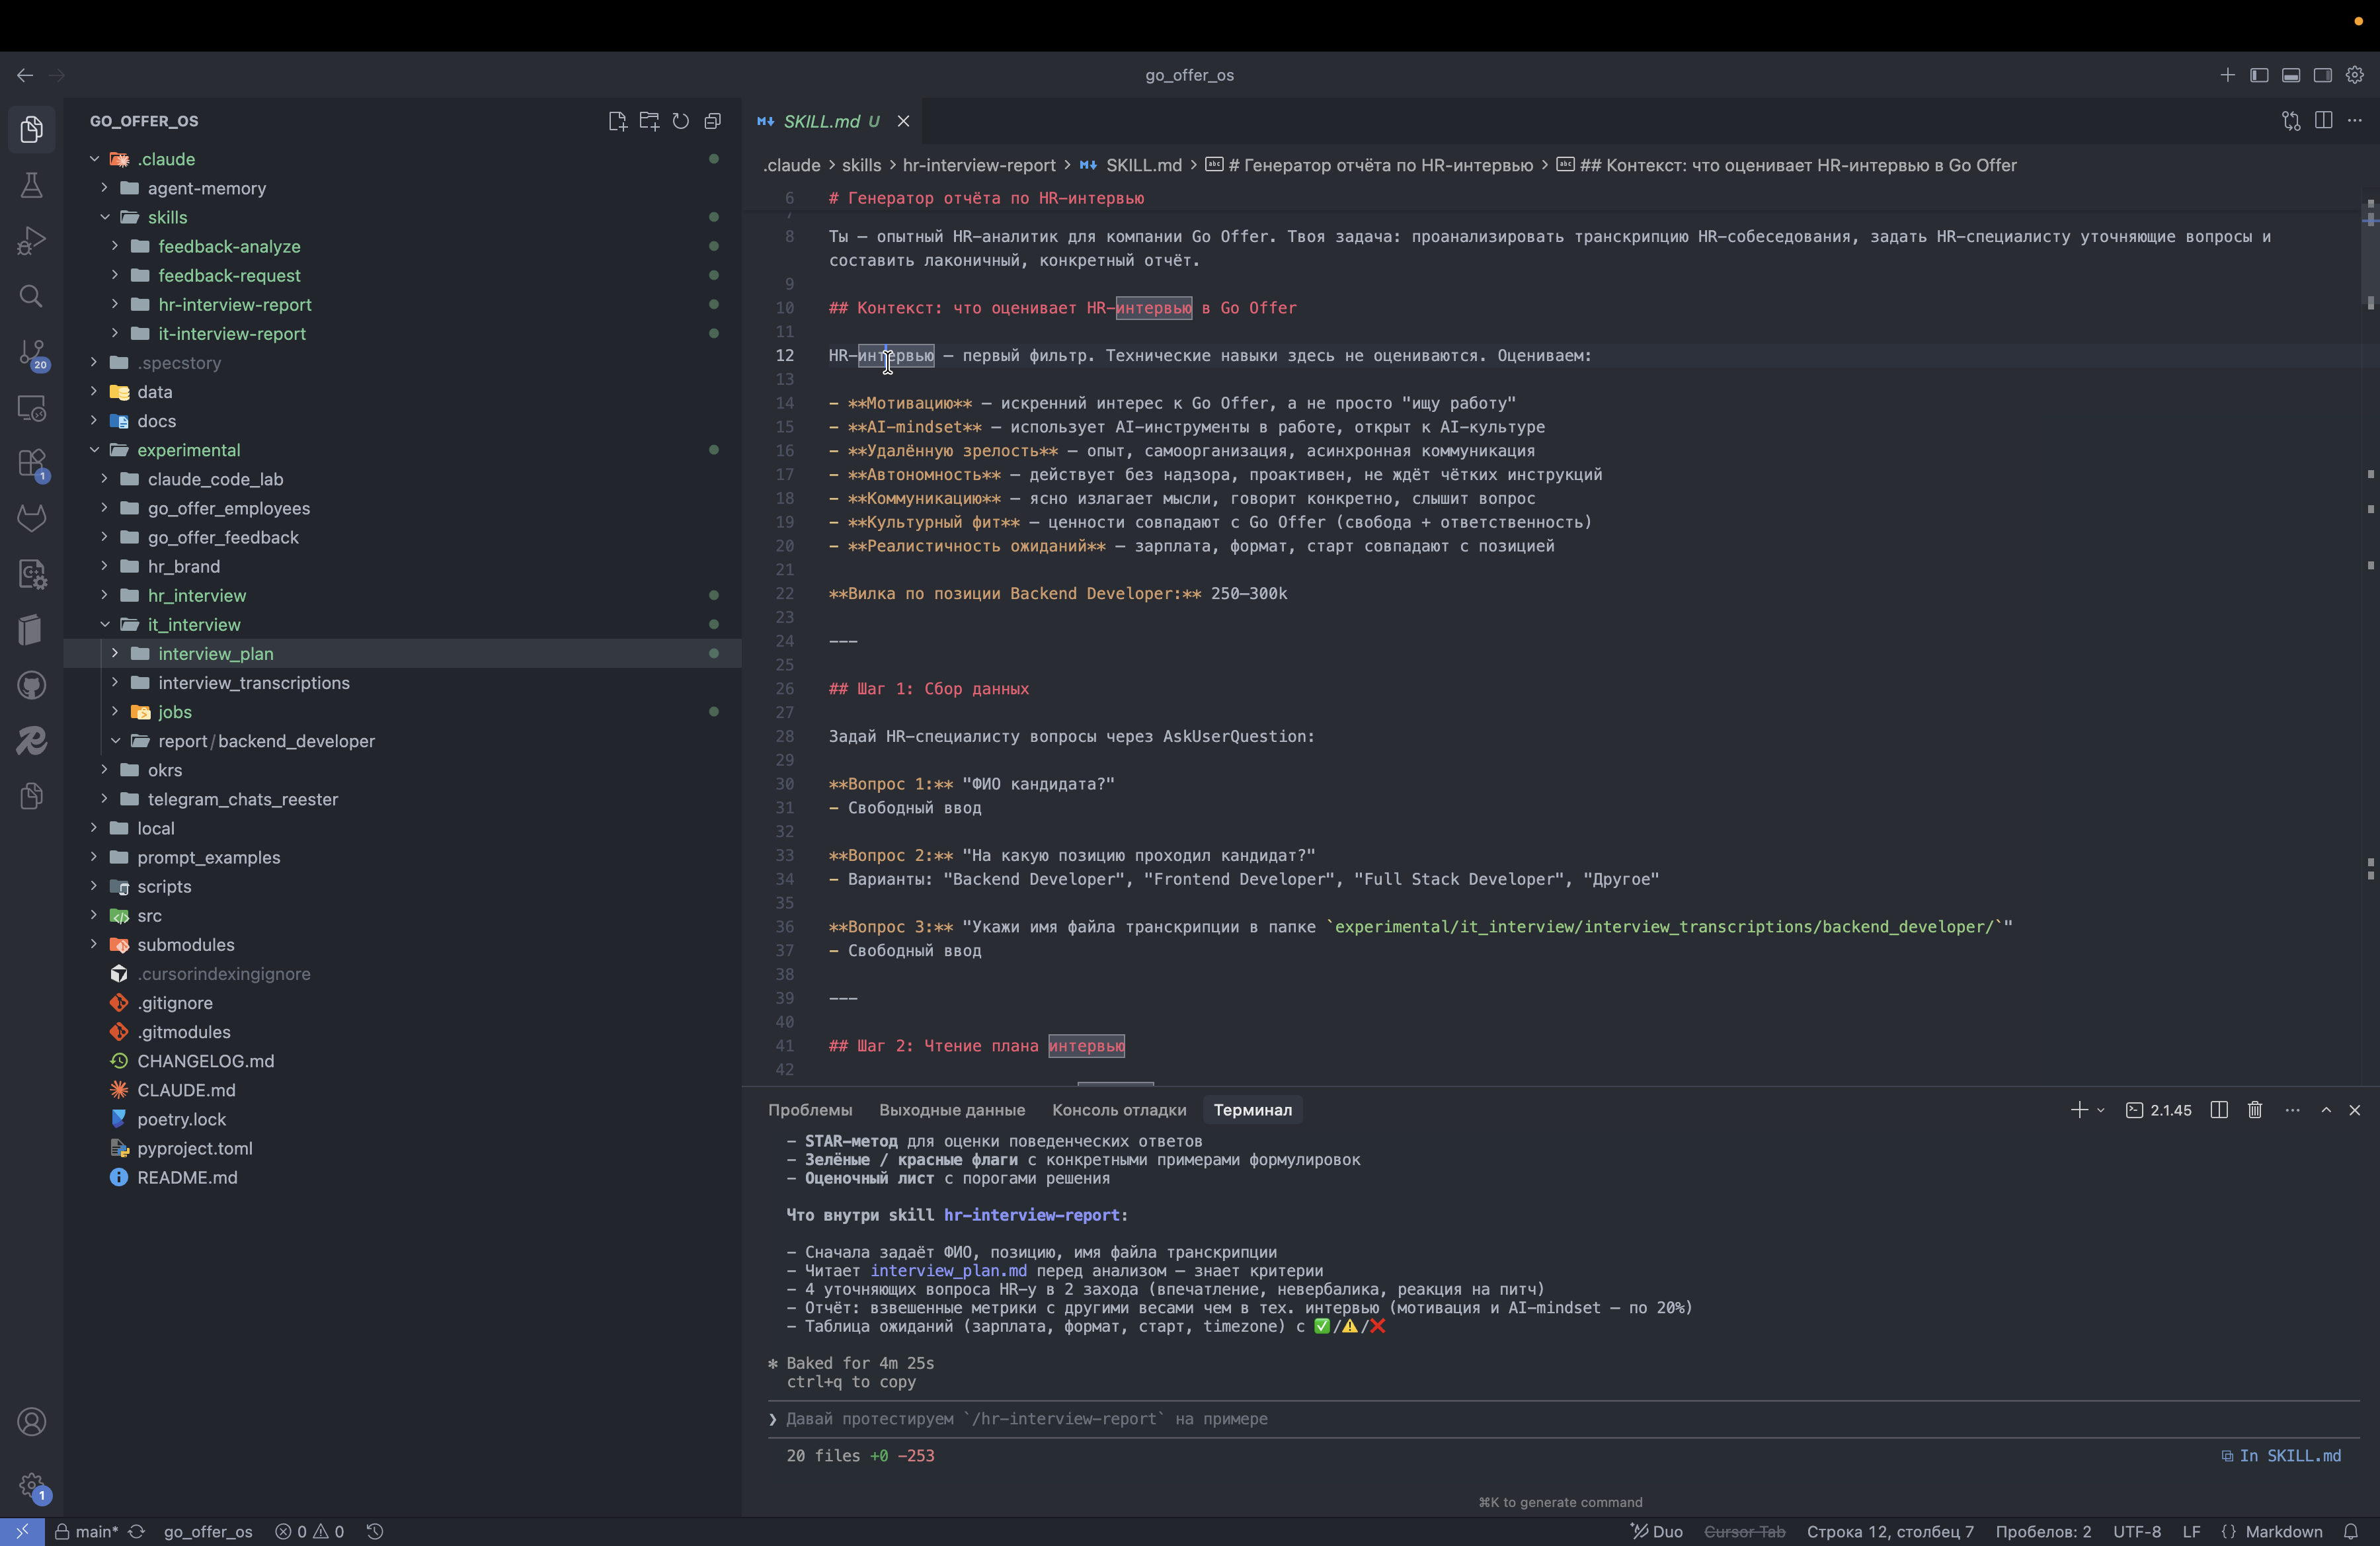Collapse all folders in explorer

coord(713,121)
